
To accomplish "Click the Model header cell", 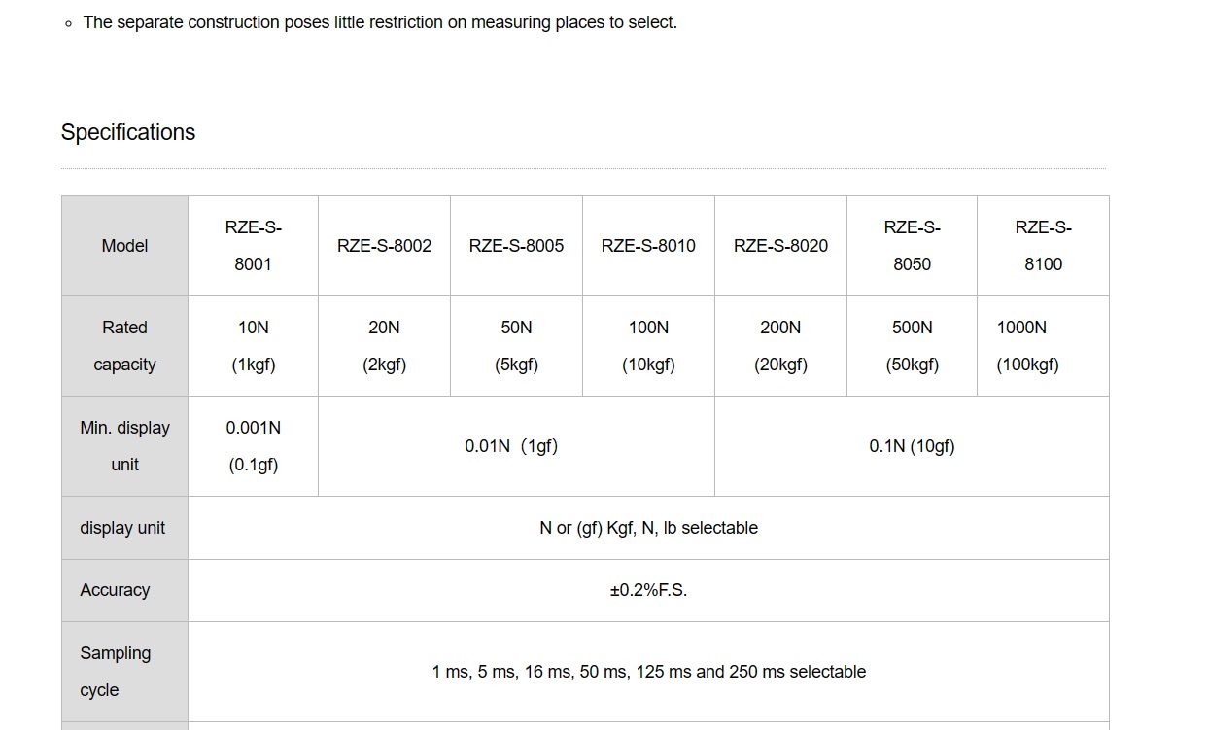I will [x=124, y=246].
